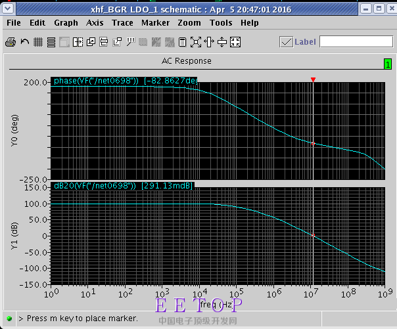Click the horizontal X-zoom icon
This screenshot has height=329, width=397.
(209, 42)
